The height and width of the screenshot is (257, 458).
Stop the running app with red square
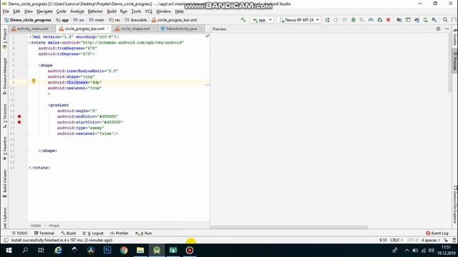[x=388, y=20]
